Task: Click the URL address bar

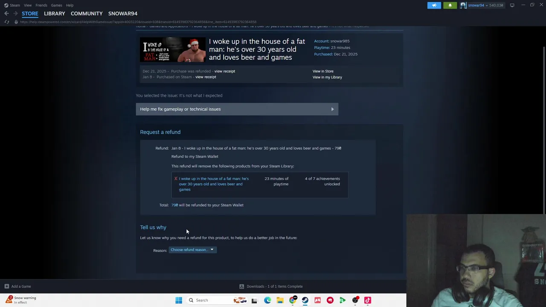Action: 138,22
